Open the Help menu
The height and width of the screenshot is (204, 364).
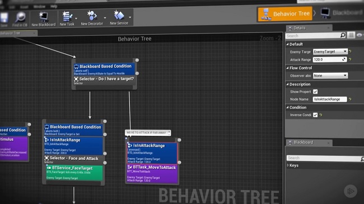54,6
